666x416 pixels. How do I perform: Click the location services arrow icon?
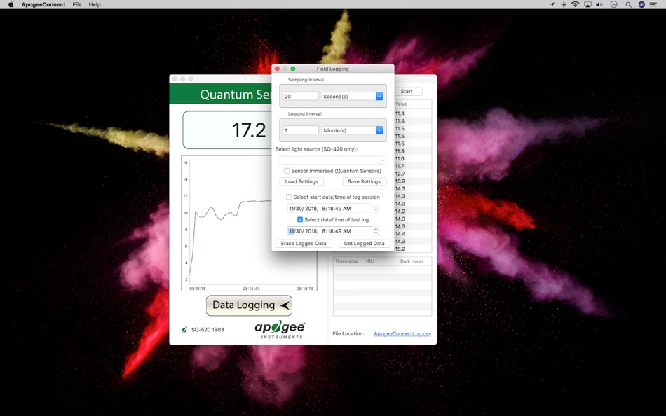point(552,4)
